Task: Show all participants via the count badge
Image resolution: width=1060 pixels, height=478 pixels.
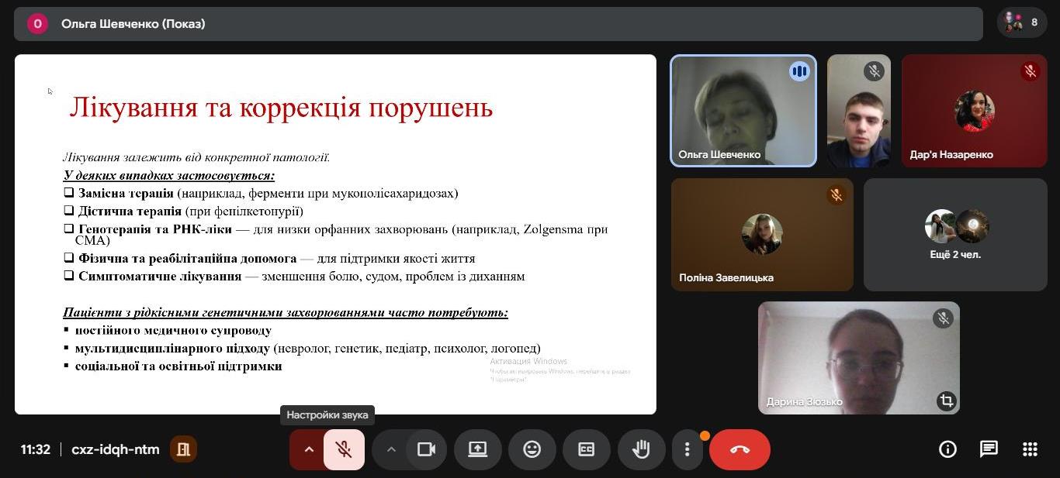Action: click(1021, 23)
